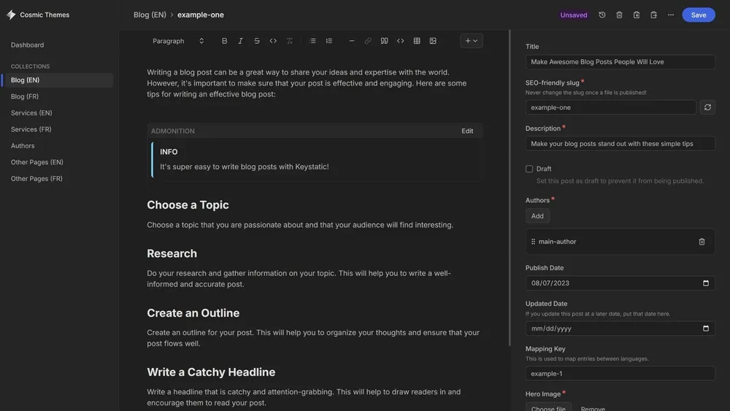The image size is (730, 411).
Task: Edit the Title input field
Action: click(x=620, y=62)
